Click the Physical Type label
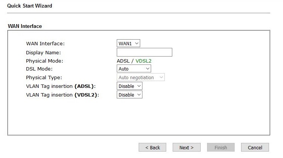This screenshot has width=283, height=158. point(44,77)
